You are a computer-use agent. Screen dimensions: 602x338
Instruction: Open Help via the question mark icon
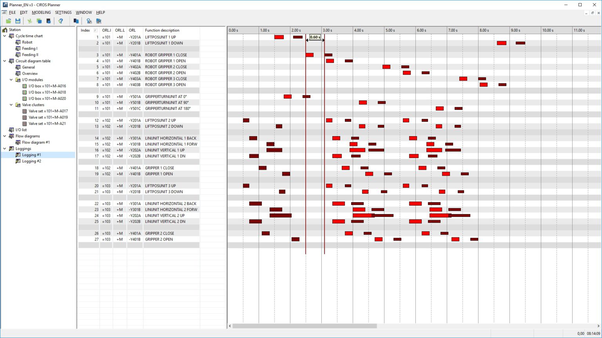61,21
